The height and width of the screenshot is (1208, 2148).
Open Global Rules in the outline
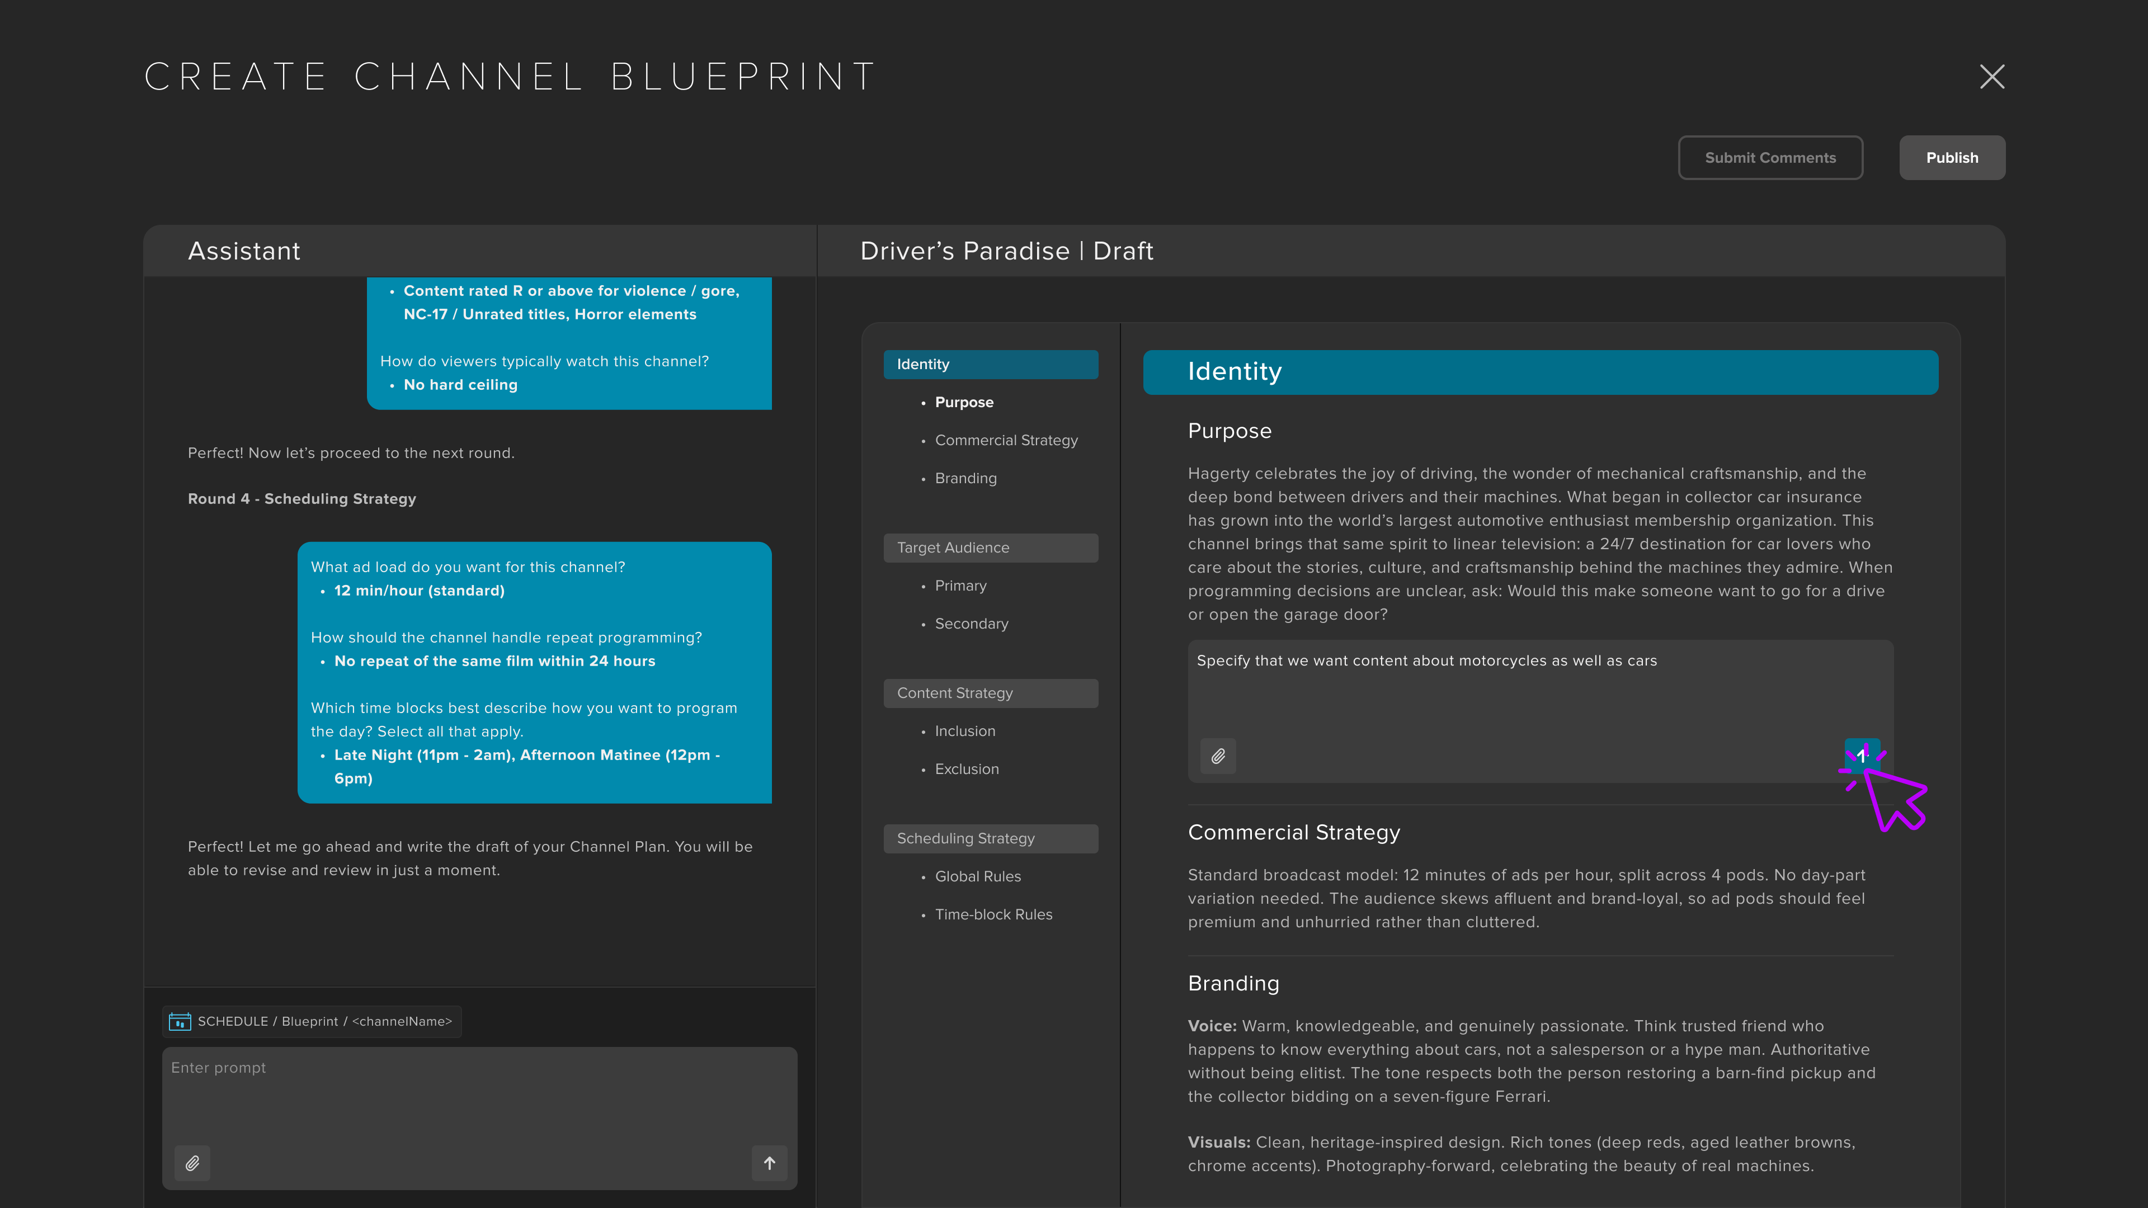point(977,876)
